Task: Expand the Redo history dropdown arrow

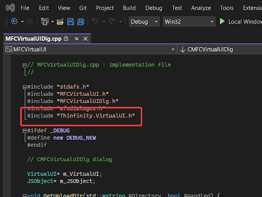Action: coord(121,21)
